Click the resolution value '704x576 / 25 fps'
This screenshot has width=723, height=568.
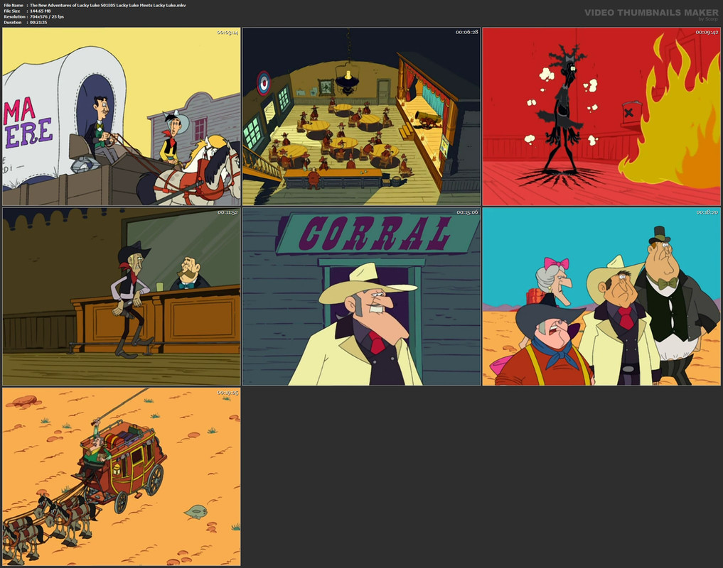pos(47,16)
